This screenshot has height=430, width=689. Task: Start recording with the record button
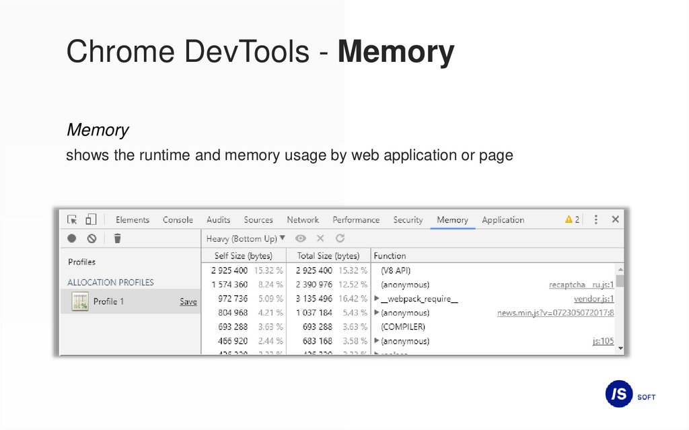(72, 238)
